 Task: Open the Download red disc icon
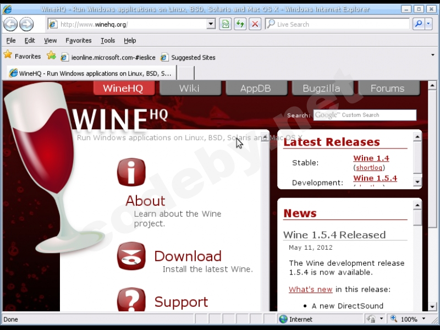(131, 256)
